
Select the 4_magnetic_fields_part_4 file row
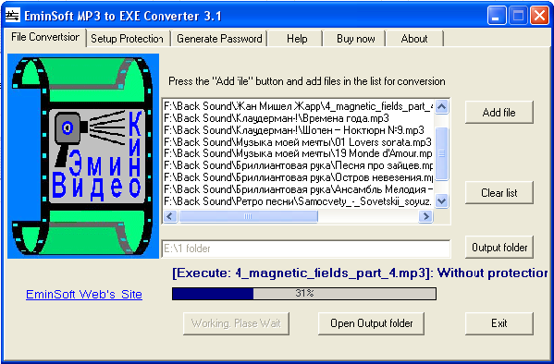tap(298, 106)
